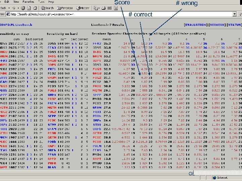Click the Sensitivity on hard heading
Image resolution: width=242 pixels, height=181 pixels.
click(62, 34)
